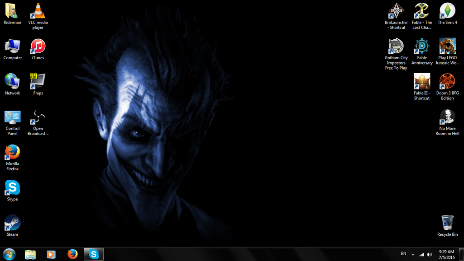The height and width of the screenshot is (261, 464).
Task: Click the Gotham City Impostors icon
Action: pyautogui.click(x=396, y=54)
